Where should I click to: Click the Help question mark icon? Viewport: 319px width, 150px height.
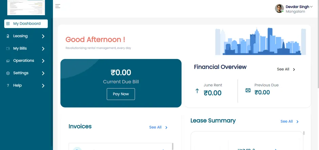(x=8, y=85)
